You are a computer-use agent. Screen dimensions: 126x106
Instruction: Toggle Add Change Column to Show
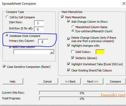tap(69, 21)
